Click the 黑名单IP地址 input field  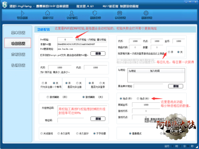pos(148,86)
